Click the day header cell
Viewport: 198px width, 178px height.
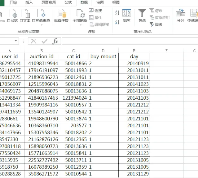tap(134, 56)
